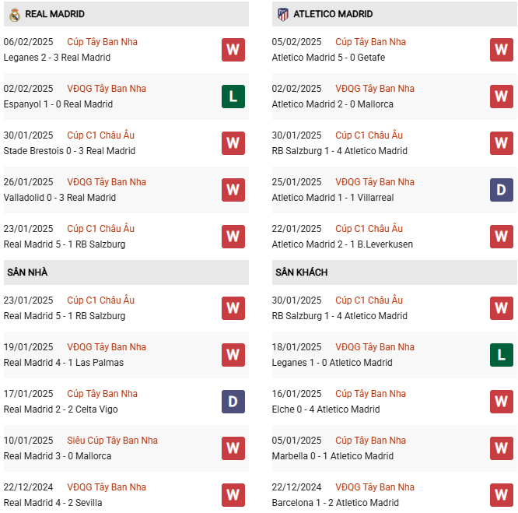Click W badge for Real Madrid 4-2 Sevilla
Viewport: 518px width, 513px height.
tap(233, 495)
